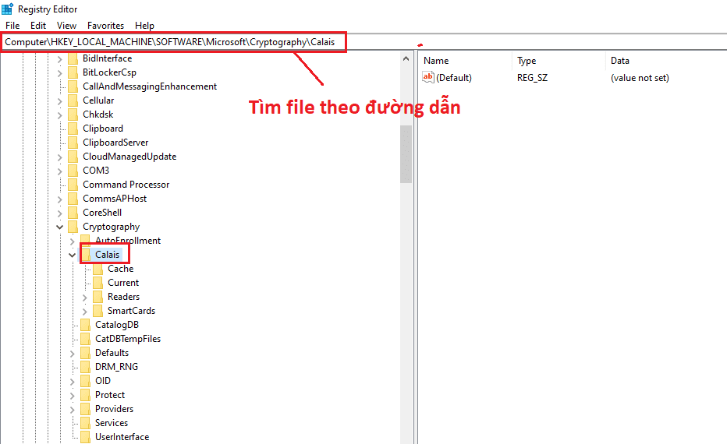
Task: Expand the Readers key
Action: [84, 298]
